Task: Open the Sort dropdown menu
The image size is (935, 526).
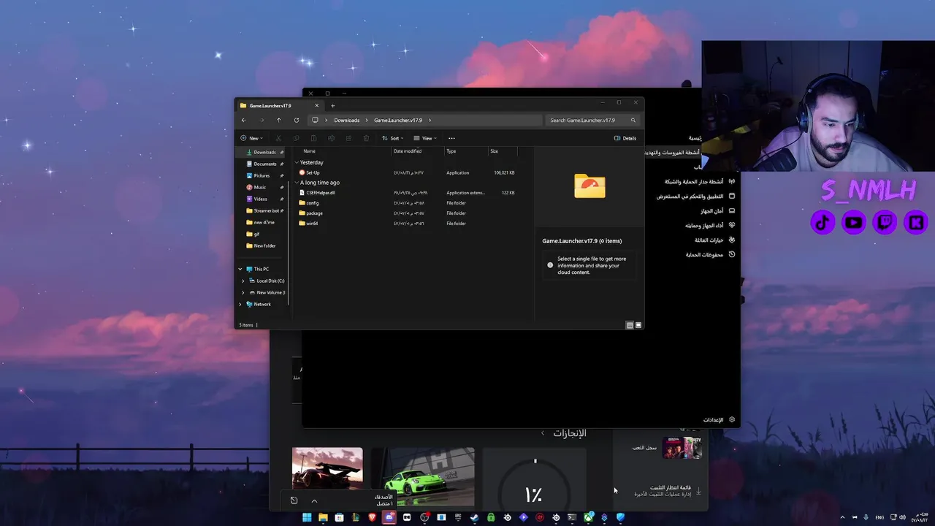Action: 393,138
